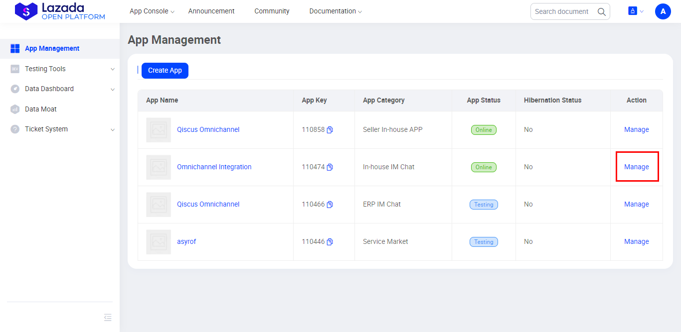Viewport: 681px width, 332px height.
Task: Open Qiscus Omnichannel ERP IM Chat link
Action: [x=208, y=205]
